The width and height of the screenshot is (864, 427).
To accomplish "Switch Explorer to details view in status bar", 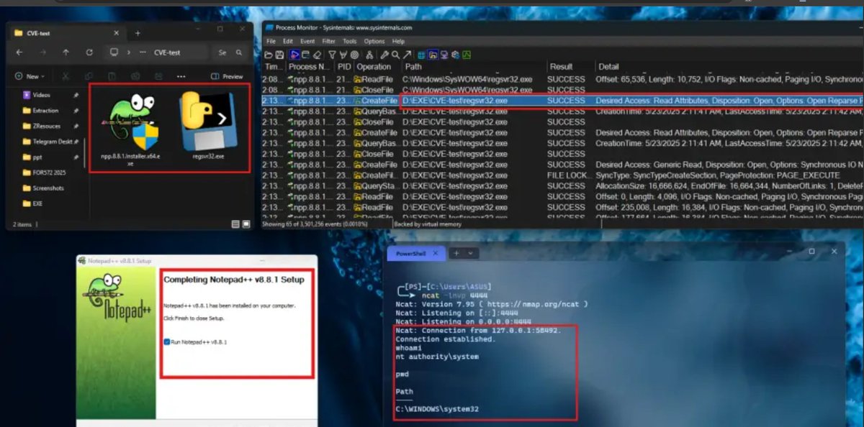I will pyautogui.click(x=235, y=224).
